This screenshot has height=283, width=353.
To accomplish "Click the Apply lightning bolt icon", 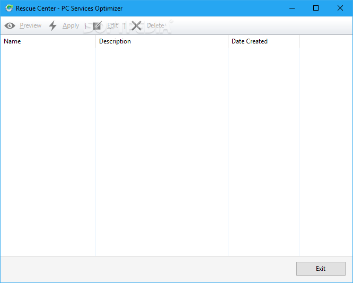I will click(52, 25).
